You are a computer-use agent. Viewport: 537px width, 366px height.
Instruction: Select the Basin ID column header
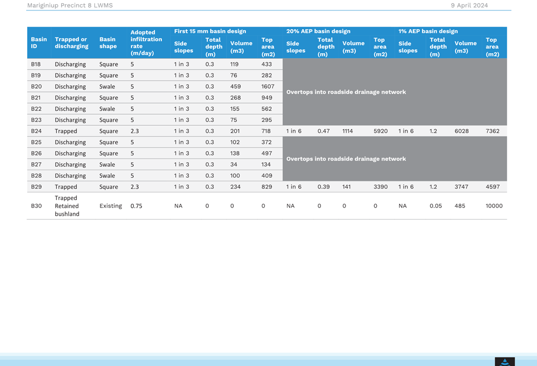point(39,43)
